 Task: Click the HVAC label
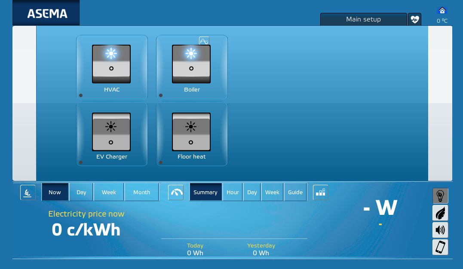[112, 89]
